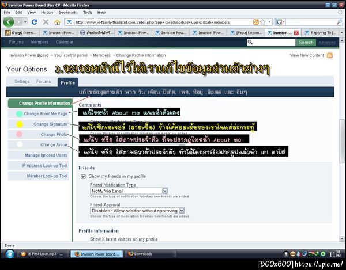Go to the Home page icon

pyautogui.click(x=57, y=22)
